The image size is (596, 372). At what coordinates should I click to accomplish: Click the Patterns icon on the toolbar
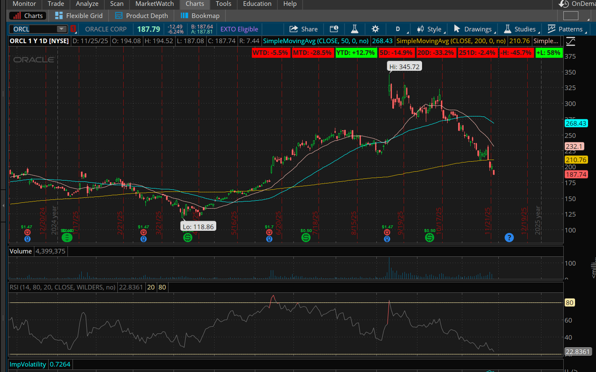(551, 29)
